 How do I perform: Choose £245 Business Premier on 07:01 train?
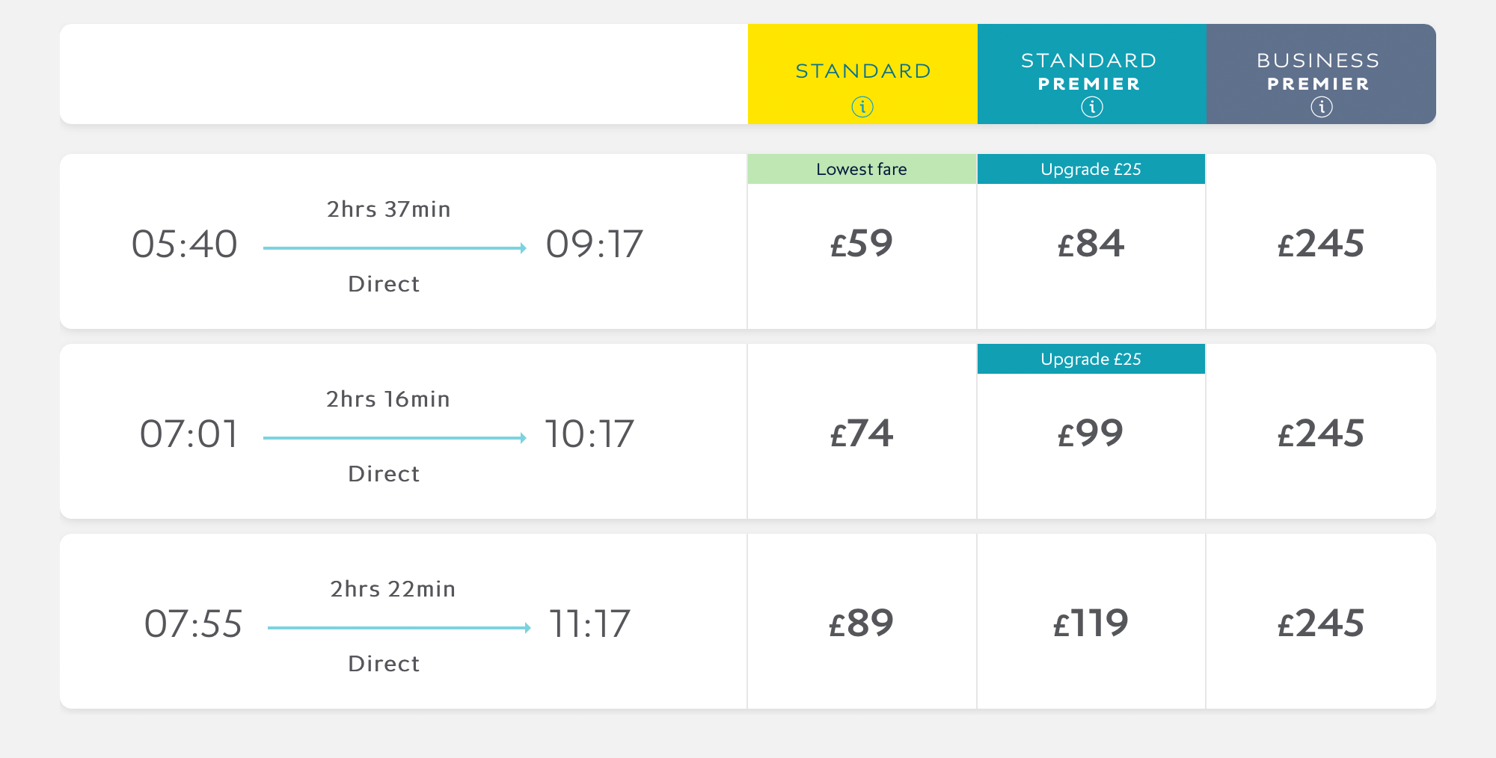tap(1321, 431)
